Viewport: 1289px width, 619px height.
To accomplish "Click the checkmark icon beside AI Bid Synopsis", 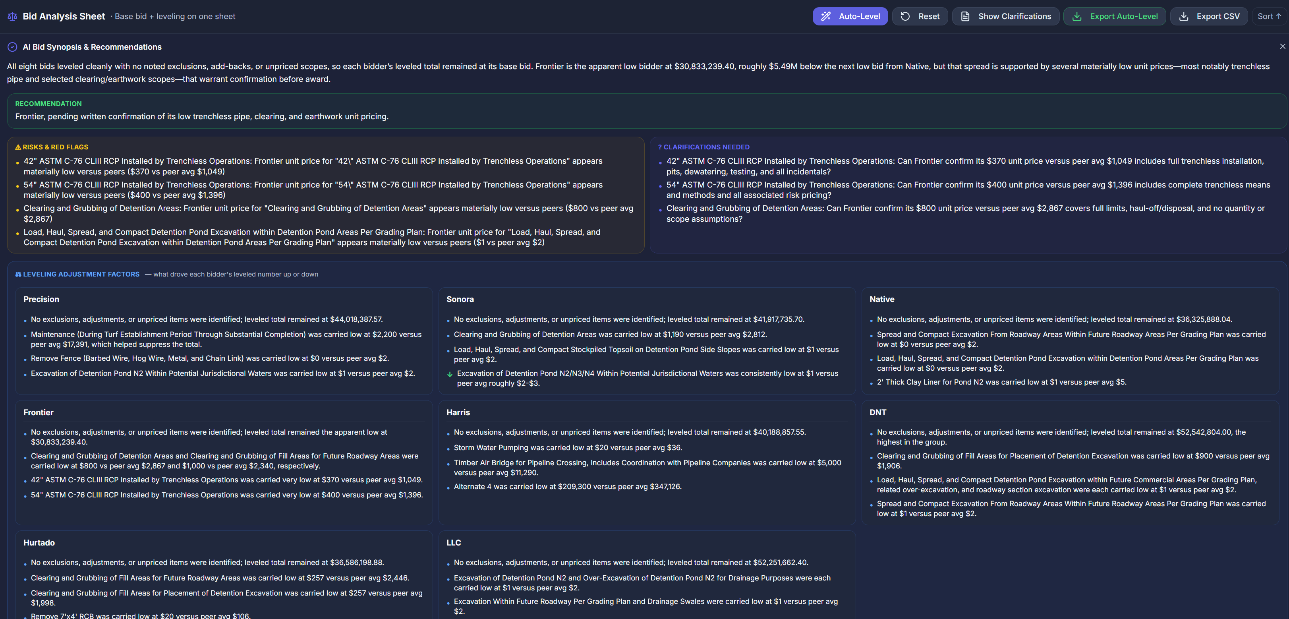I will [12, 47].
